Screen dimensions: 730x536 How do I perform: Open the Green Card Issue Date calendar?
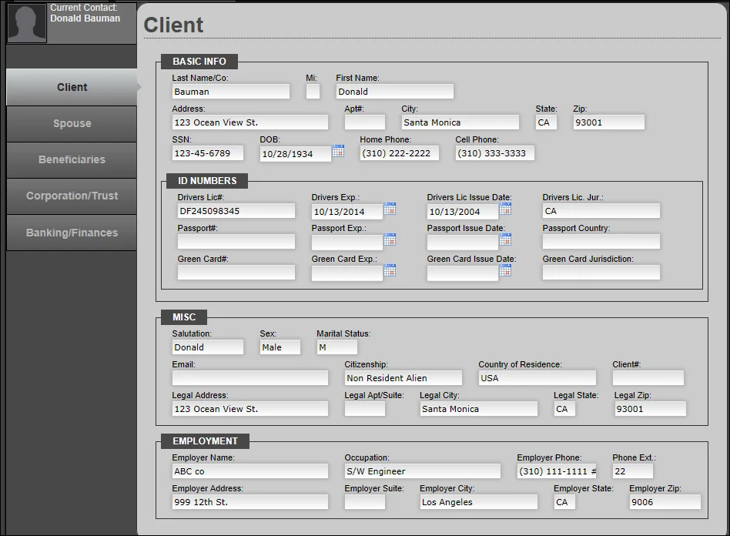pyautogui.click(x=506, y=271)
